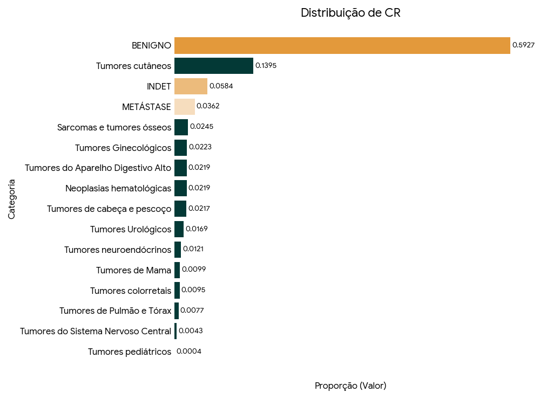The image size is (540, 399).
Task: Select the Tumores Urológicos category label
Action: point(130,230)
